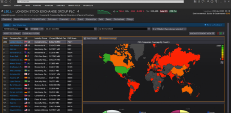Open the help question mark icon

pos(212,2)
